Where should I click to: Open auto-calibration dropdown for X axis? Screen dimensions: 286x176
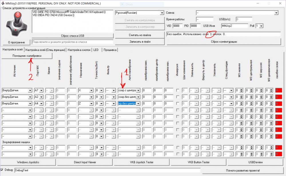pos(138,91)
